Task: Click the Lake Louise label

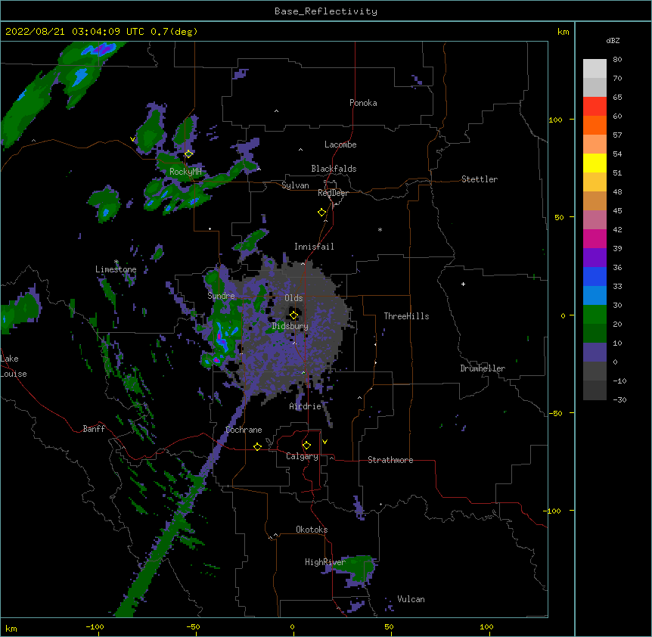Action: click(13, 366)
